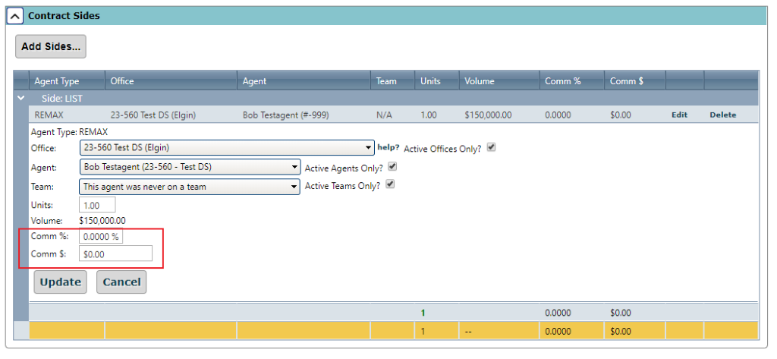Open the Office dropdown
777x359 pixels.
click(x=227, y=148)
